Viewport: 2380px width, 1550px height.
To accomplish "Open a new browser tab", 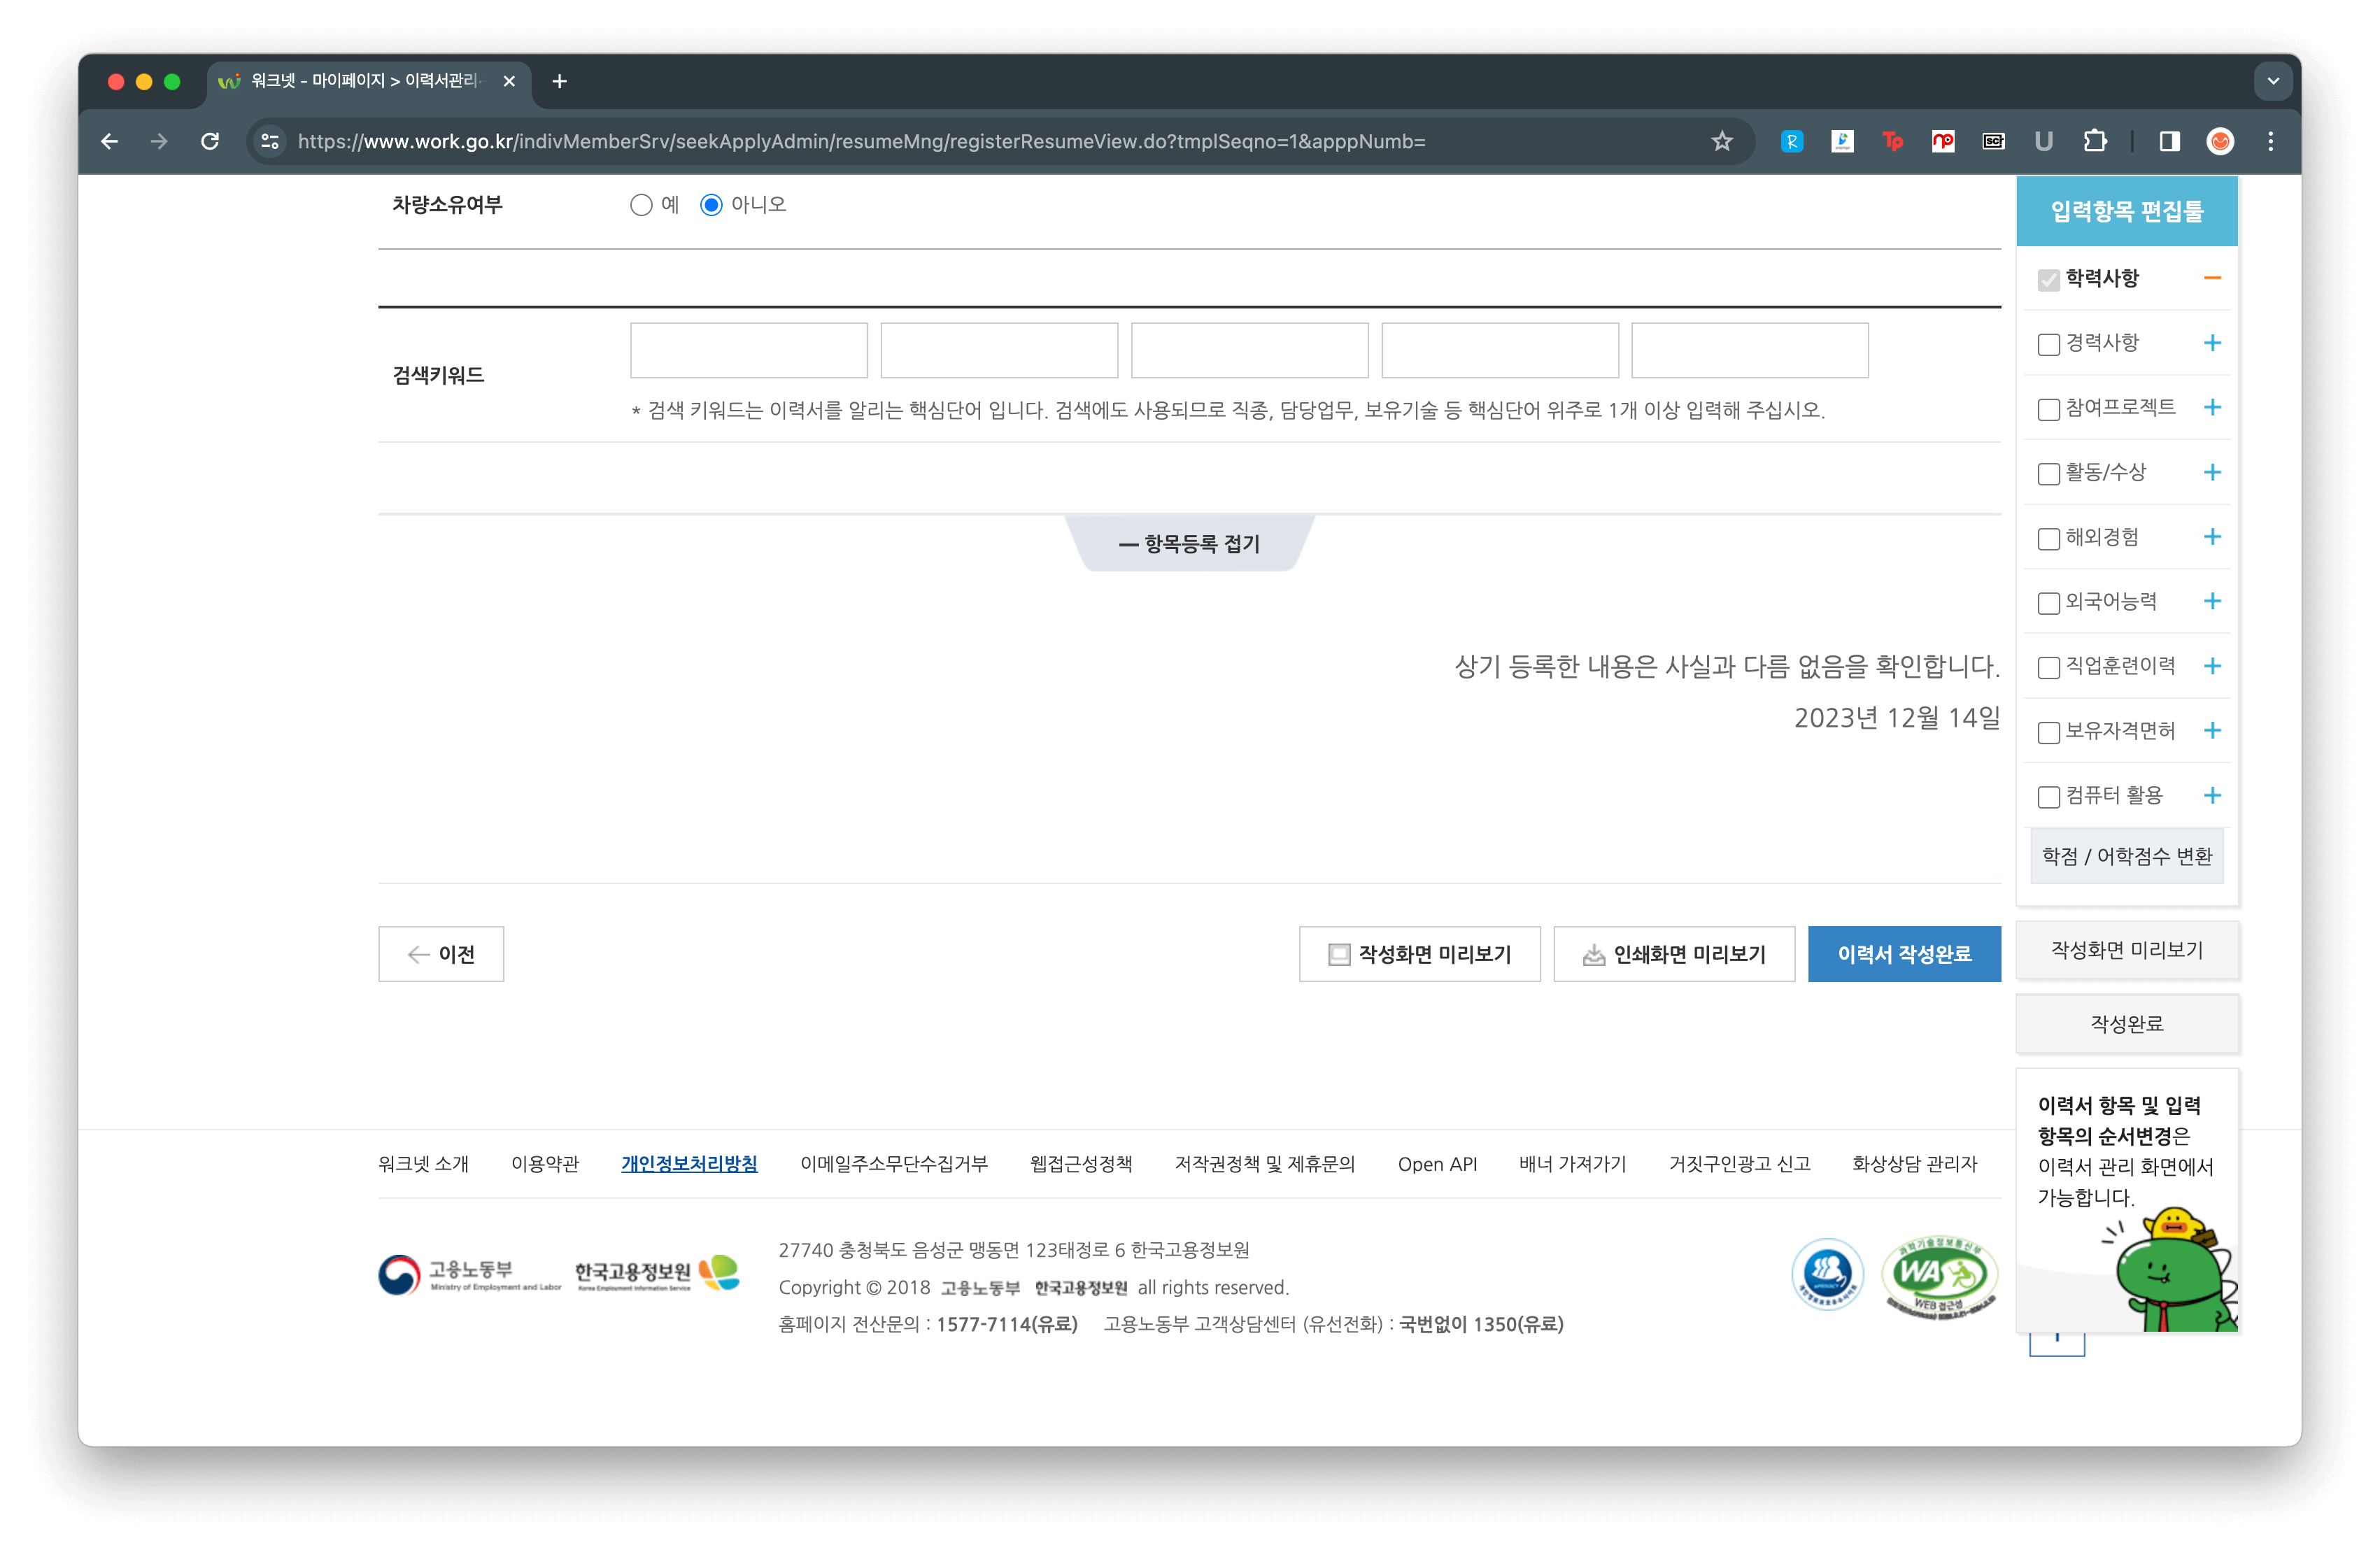I will [559, 81].
